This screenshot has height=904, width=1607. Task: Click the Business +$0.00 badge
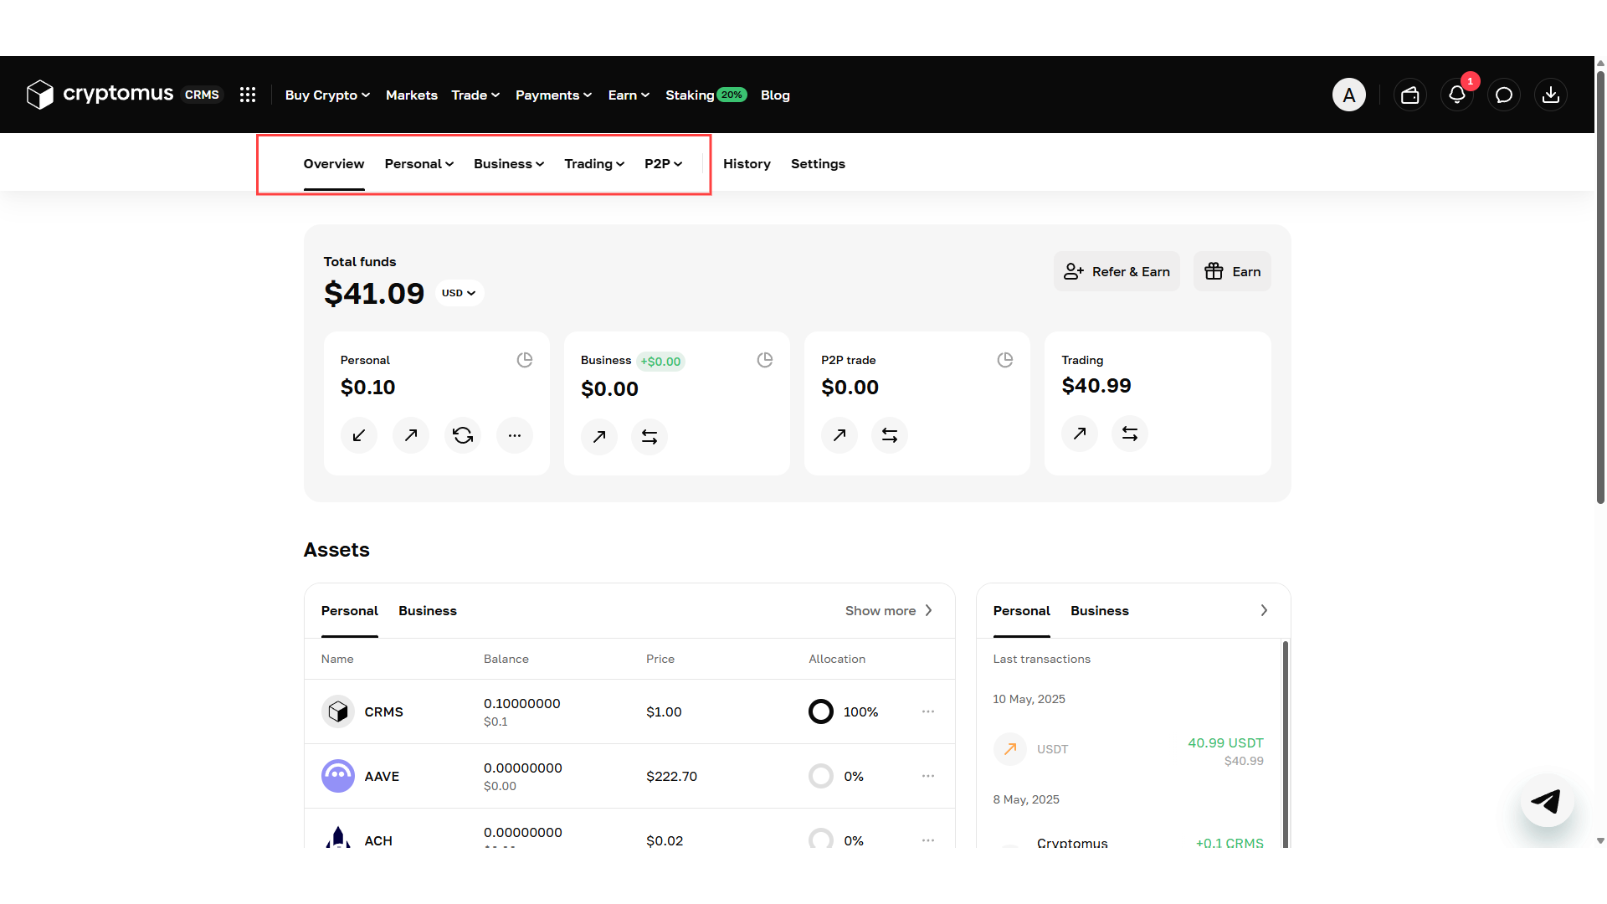click(660, 362)
